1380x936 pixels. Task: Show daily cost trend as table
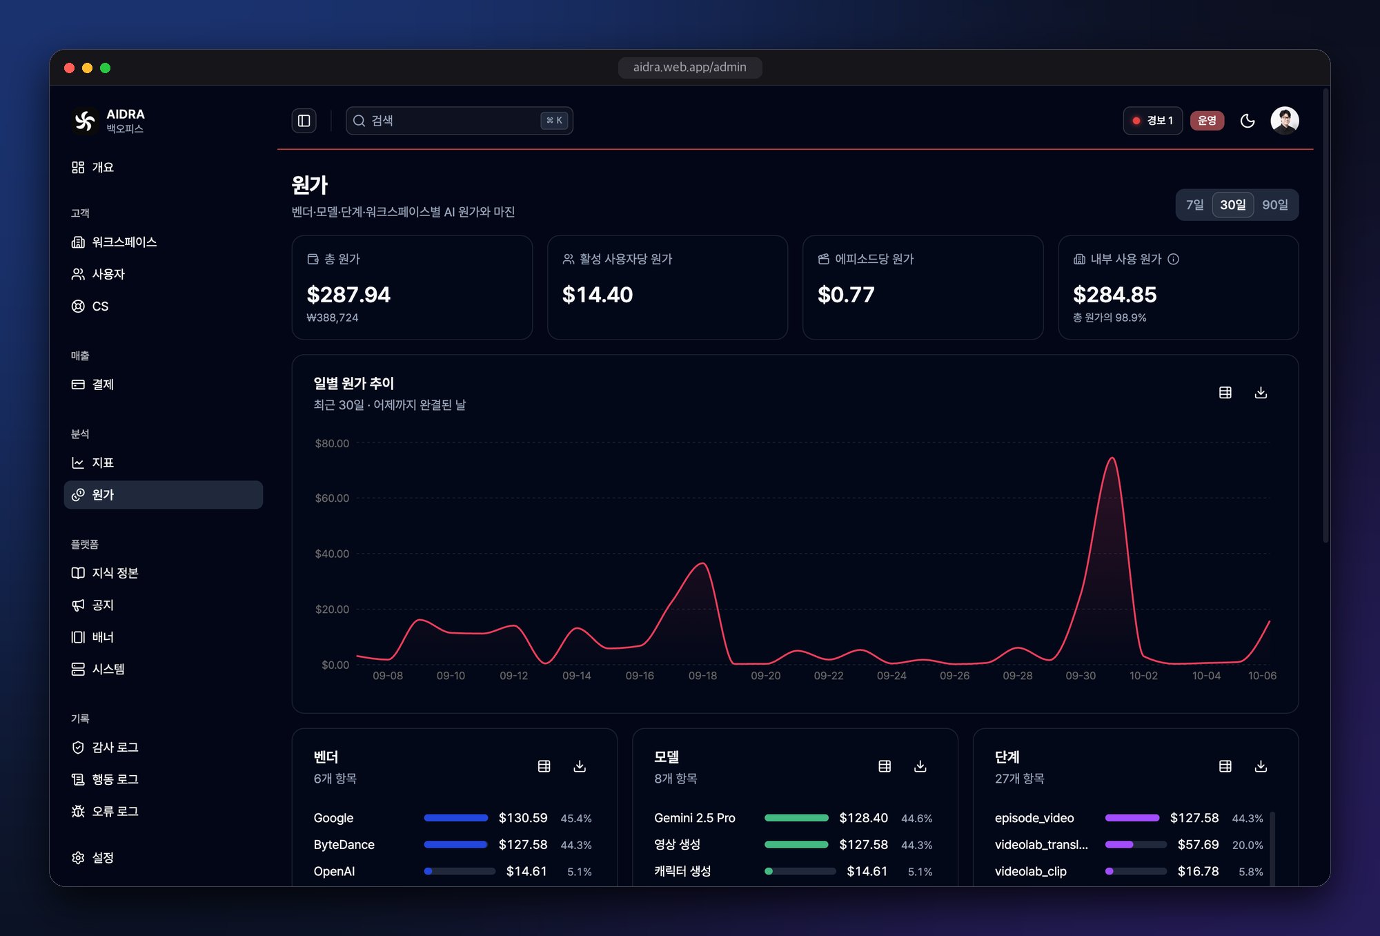[x=1225, y=393]
